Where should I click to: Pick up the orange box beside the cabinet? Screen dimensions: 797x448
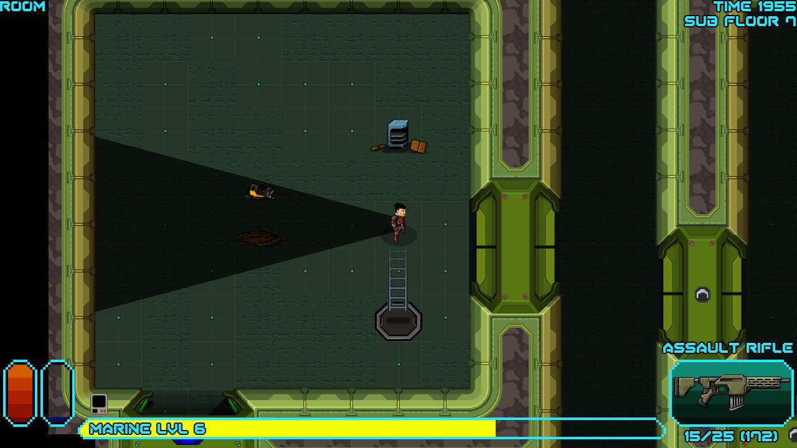418,146
